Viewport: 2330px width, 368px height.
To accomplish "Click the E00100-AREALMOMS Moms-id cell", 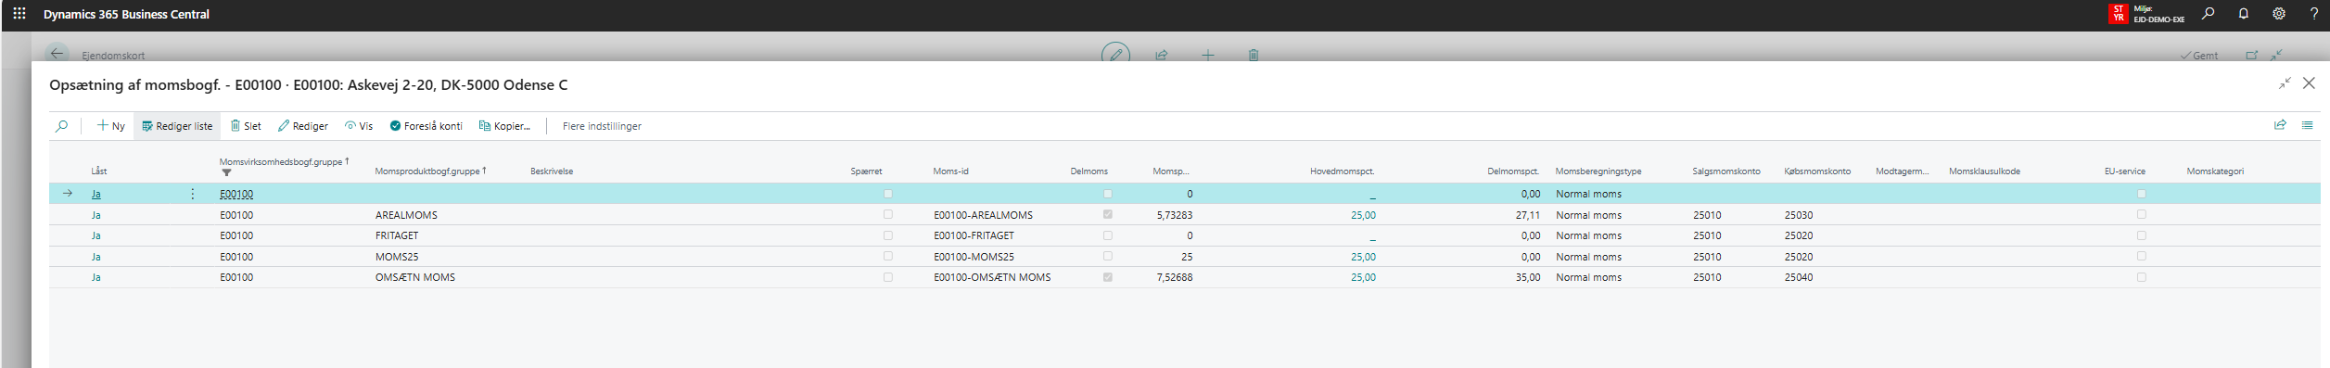I will (x=983, y=215).
